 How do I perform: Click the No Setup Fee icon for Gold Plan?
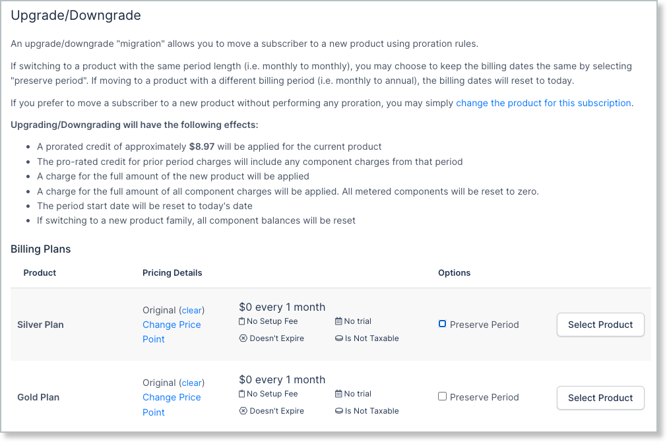243,394
